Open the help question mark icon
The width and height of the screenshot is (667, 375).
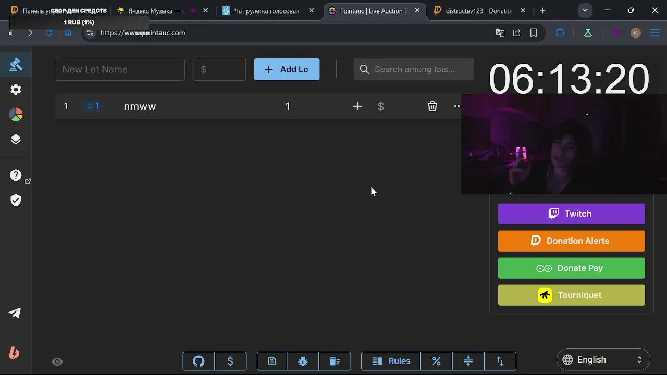pos(16,176)
